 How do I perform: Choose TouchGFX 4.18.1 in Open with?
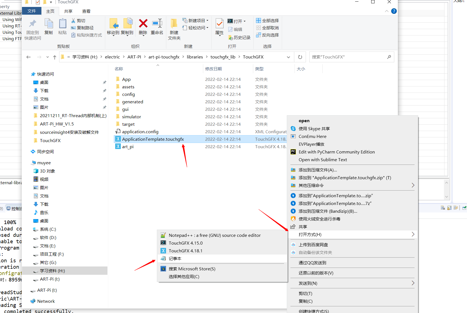pos(222,251)
